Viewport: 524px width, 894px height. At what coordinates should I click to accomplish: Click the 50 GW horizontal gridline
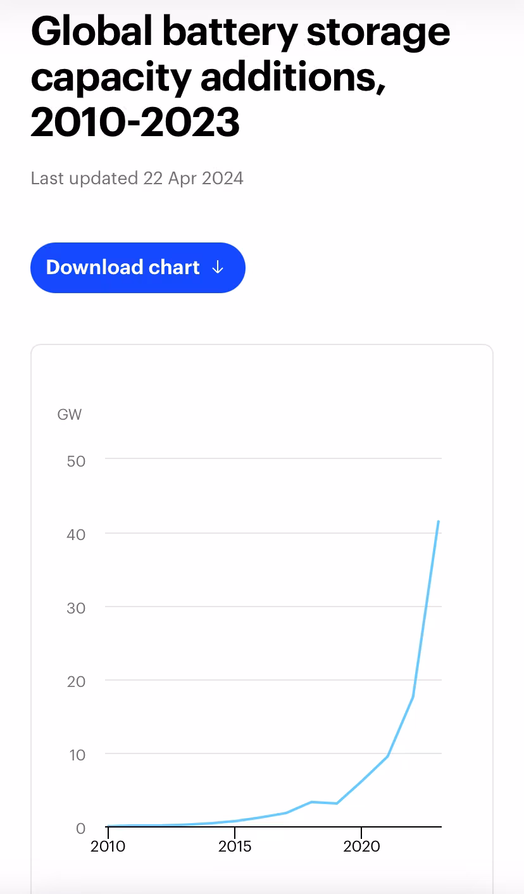coord(273,458)
